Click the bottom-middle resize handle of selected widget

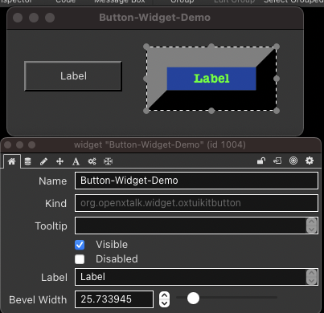pos(211,111)
